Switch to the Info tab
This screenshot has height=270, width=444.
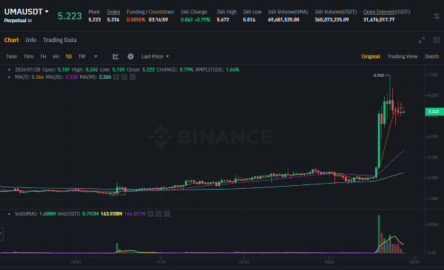click(31, 40)
